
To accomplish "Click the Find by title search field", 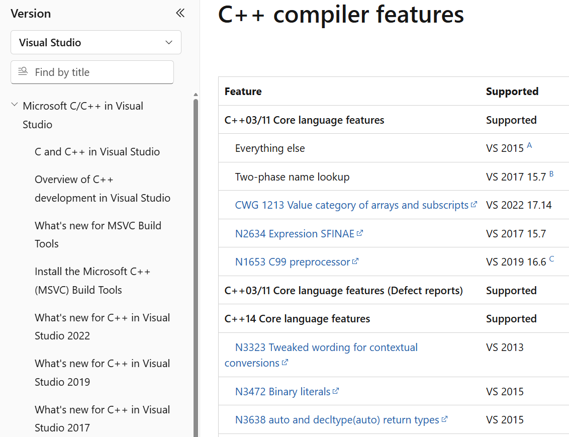I will (x=92, y=72).
